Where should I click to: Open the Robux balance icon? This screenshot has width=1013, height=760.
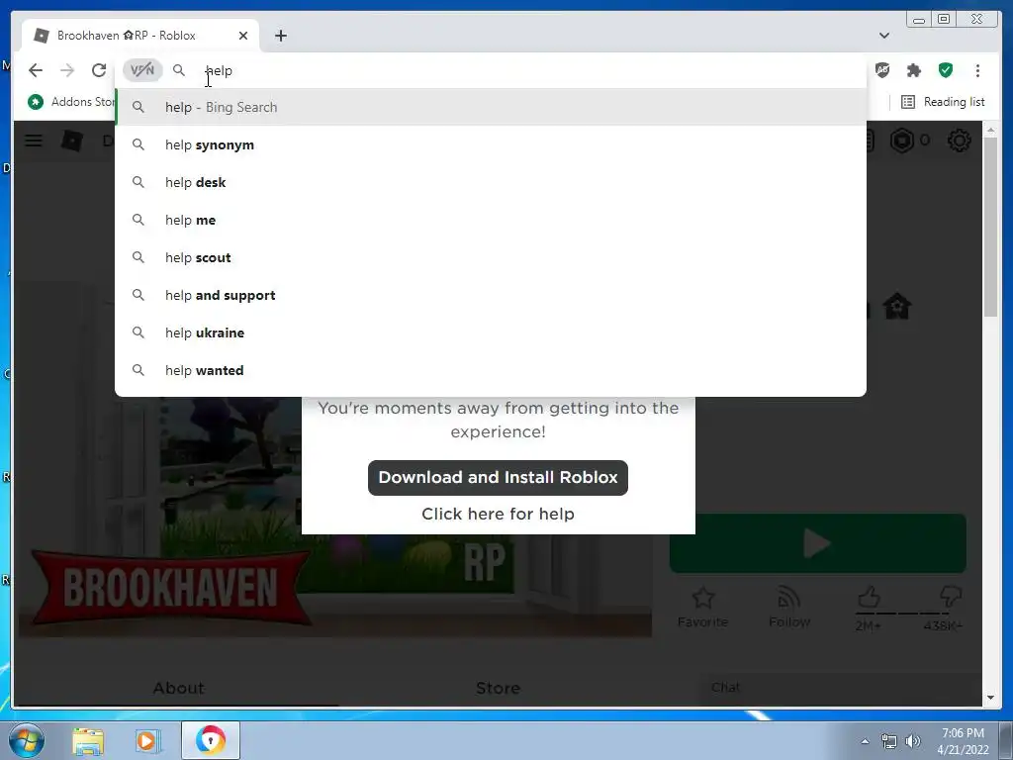click(902, 141)
